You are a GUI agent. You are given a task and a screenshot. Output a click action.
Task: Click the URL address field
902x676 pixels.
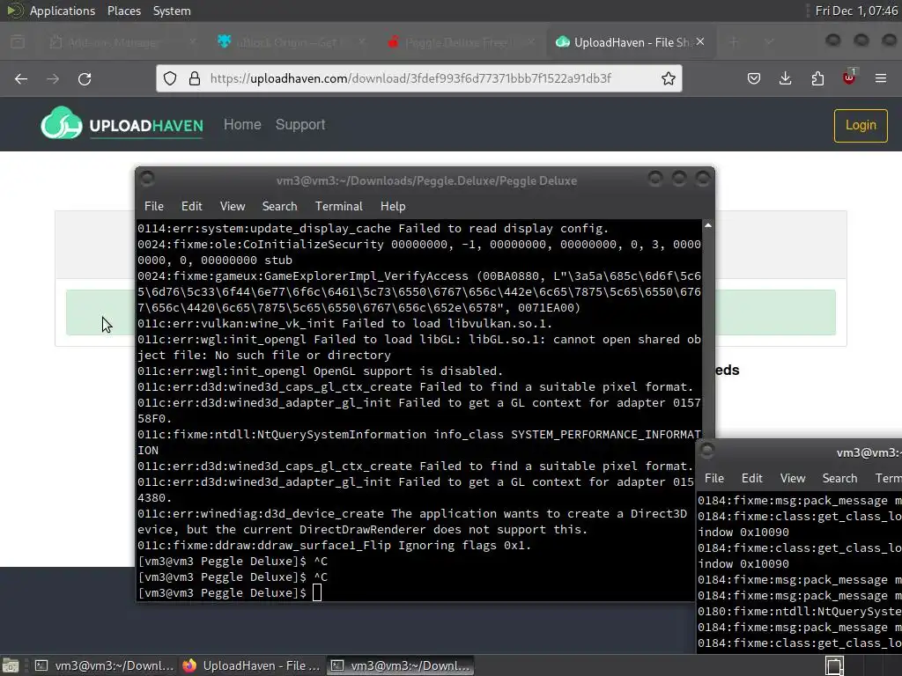pos(418,78)
